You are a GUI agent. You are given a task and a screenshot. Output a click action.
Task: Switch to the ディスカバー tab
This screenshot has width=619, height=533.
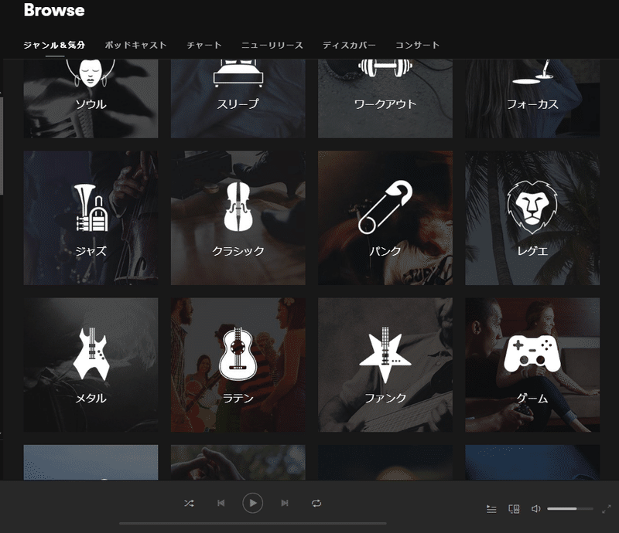(350, 45)
